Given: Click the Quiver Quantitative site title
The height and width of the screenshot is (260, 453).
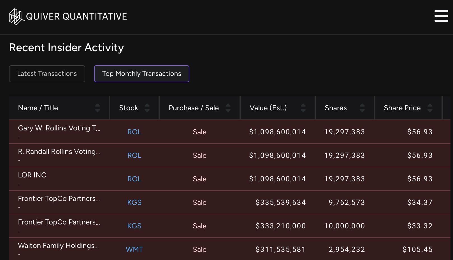Looking at the screenshot, I should [76, 17].
